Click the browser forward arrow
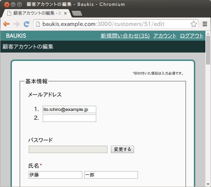The width and height of the screenshot is (211, 187). pos(16,24)
